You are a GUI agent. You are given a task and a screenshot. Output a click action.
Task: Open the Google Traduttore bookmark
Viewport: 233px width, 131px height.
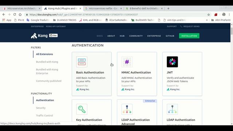click(x=38, y=20)
